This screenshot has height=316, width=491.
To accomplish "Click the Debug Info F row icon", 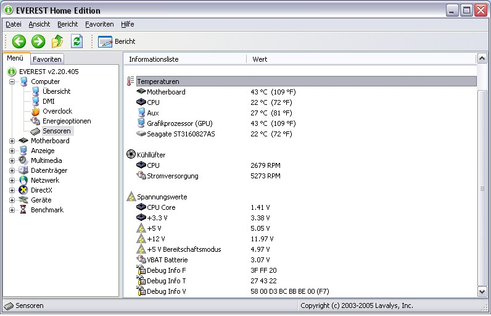I will tap(141, 270).
